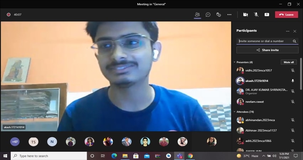Toggle the camera on or off
Viewport: 303px width, 160px height.
pyautogui.click(x=245, y=15)
